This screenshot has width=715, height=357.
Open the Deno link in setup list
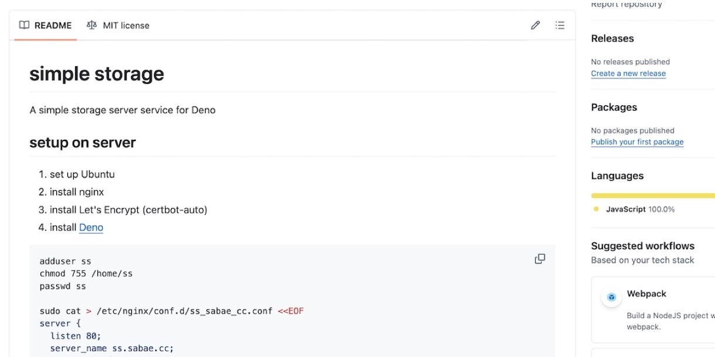[91, 227]
